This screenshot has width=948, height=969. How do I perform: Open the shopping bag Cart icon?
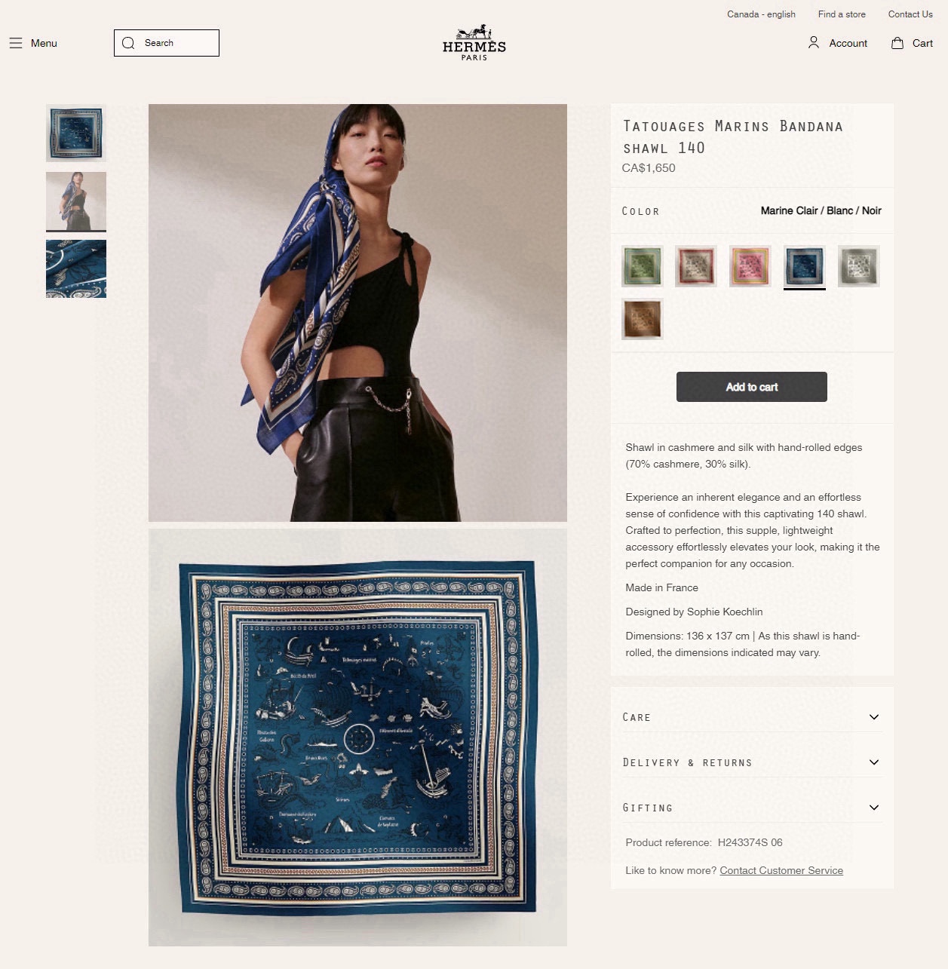coord(897,43)
